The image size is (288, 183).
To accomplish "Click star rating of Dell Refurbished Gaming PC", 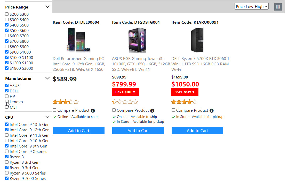I will click(66, 102).
